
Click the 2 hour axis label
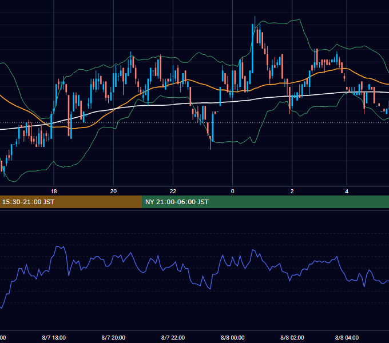[292, 192]
